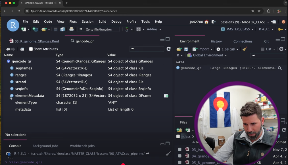Viewport: 288px width, 165px height.
Task: Click the show in new window icon
Action: pyautogui.click(x=22, y=49)
